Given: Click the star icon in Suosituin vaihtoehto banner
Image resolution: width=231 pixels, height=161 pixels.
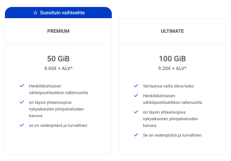Looking at the screenshot, I should pos(35,13).
